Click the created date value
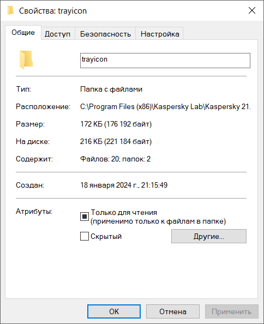This screenshot has width=264, height=324. click(124, 185)
